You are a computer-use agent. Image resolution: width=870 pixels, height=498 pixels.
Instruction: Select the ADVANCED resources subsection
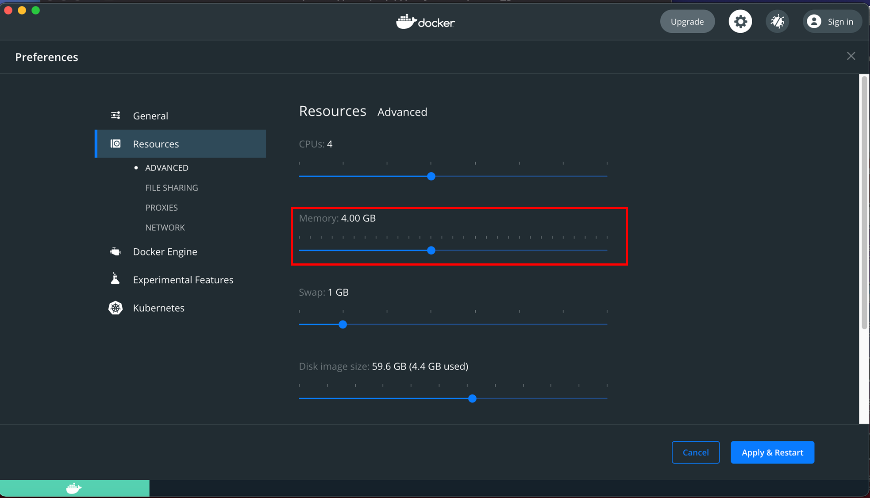coord(167,168)
